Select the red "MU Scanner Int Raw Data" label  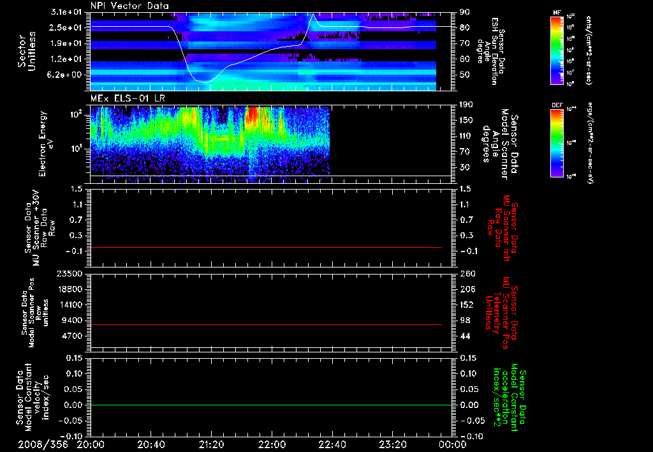coord(503,228)
